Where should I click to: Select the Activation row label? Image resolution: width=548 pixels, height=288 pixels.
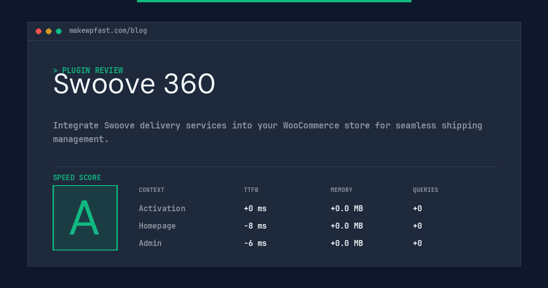162,208
